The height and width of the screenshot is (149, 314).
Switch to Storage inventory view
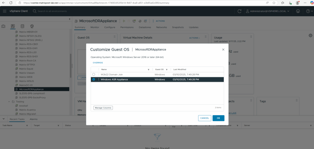[x=22, y=26]
